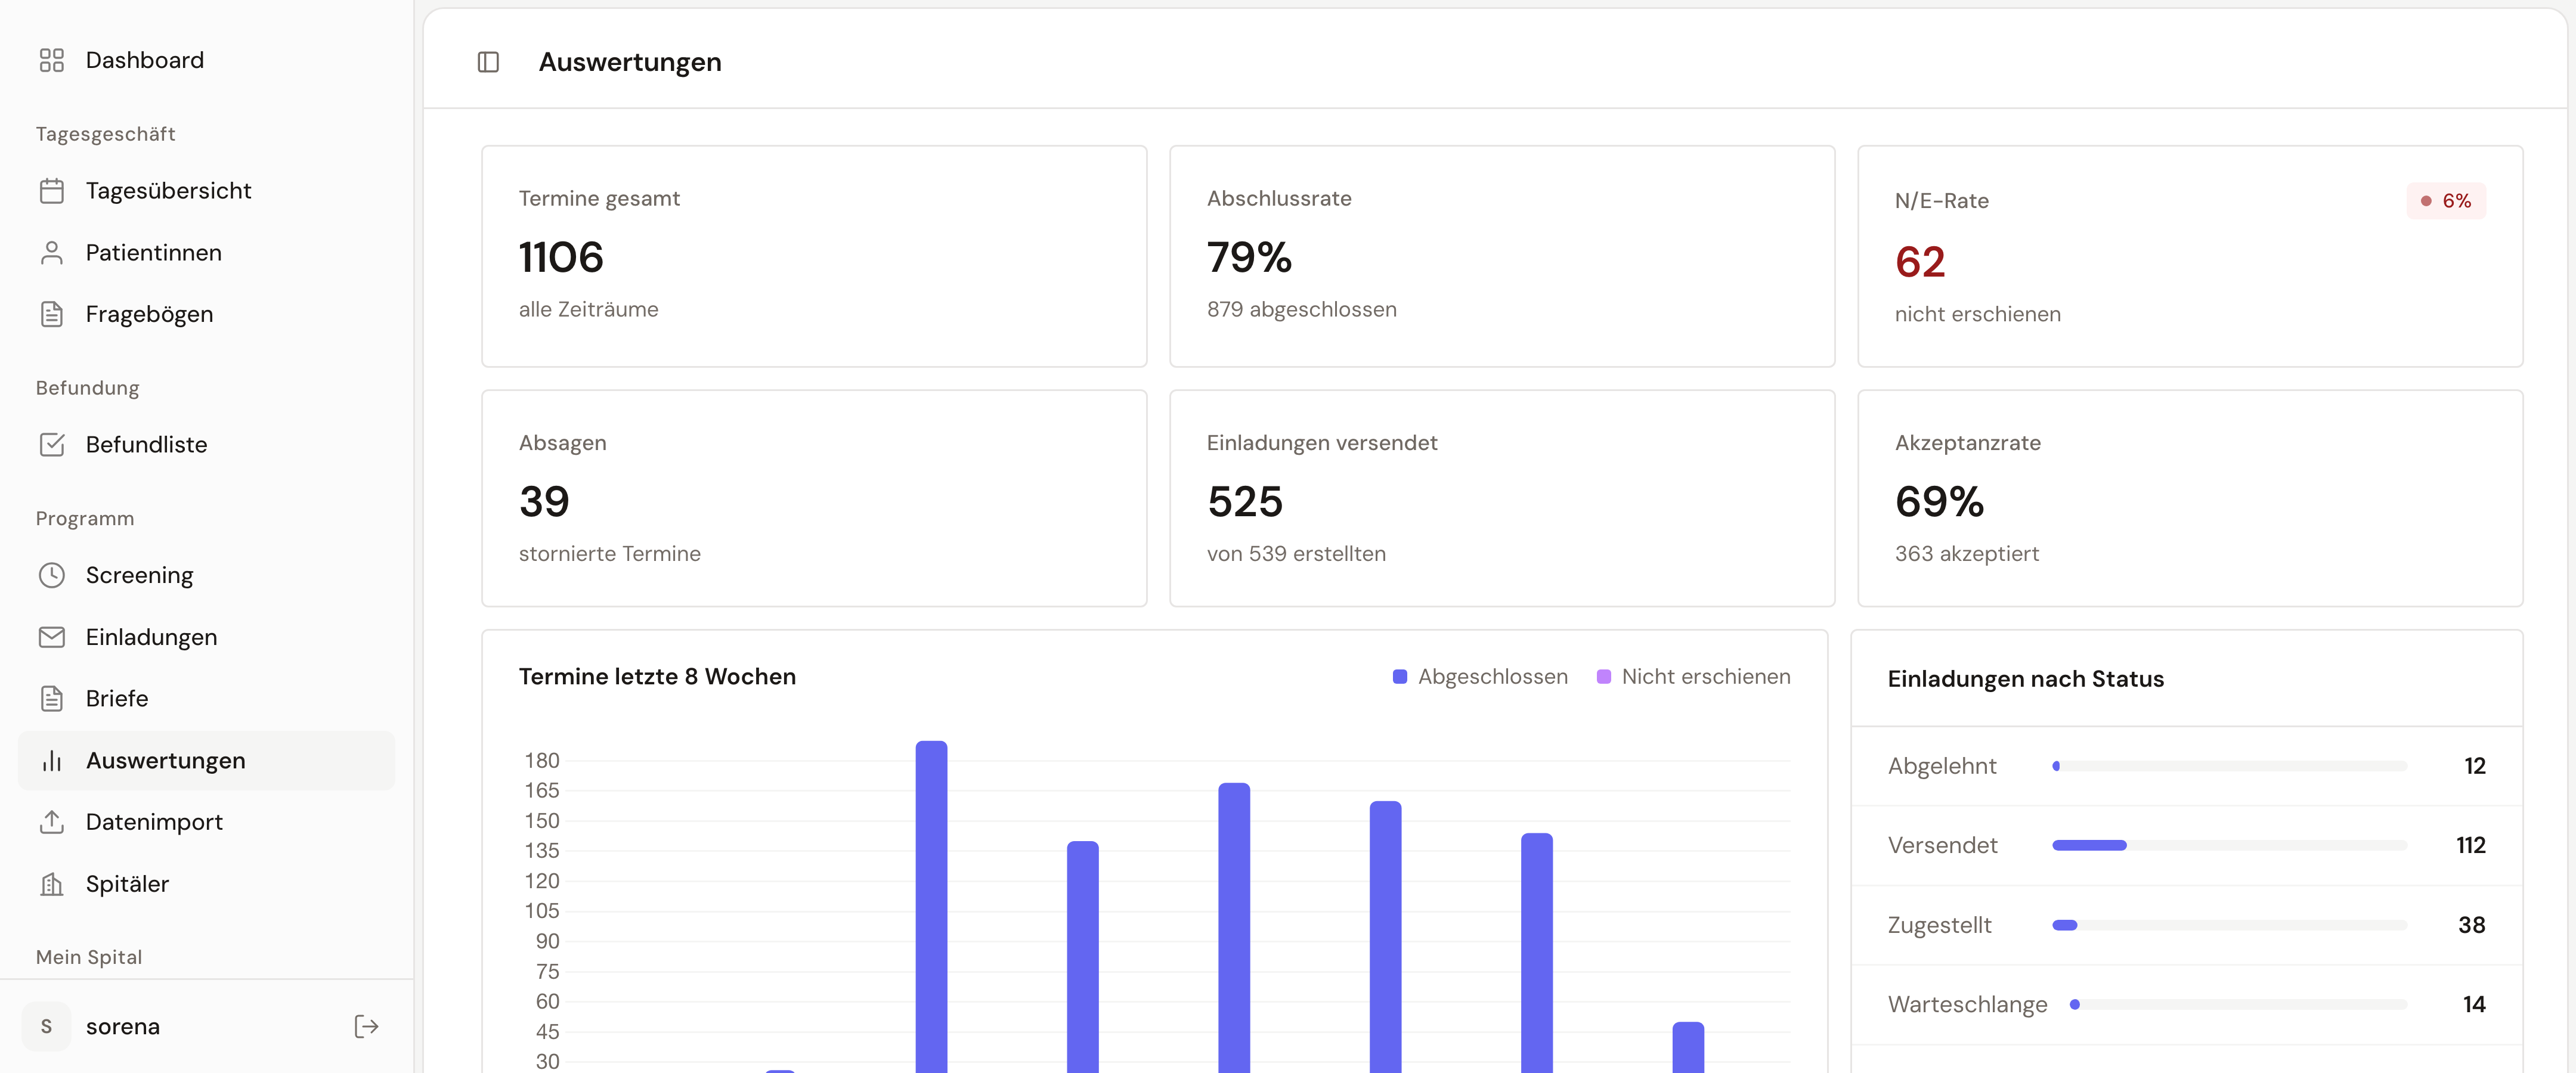Click the Dashboard grid icon
The height and width of the screenshot is (1073, 2576).
click(x=51, y=60)
